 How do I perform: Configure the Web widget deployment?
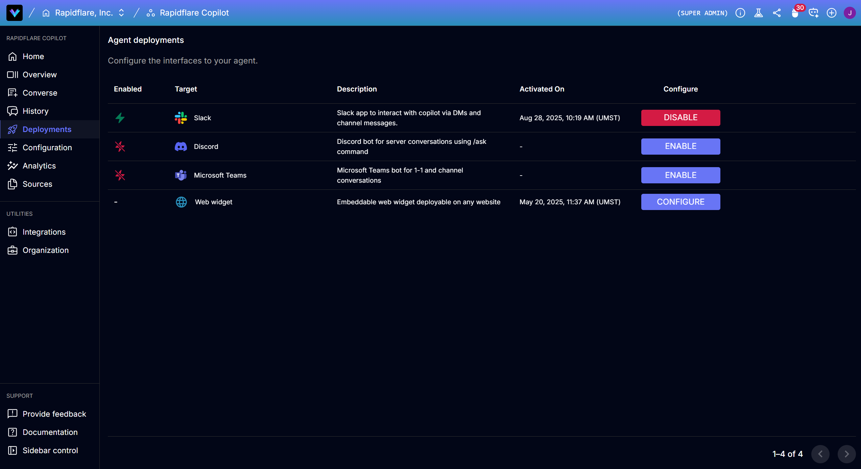tap(680, 202)
